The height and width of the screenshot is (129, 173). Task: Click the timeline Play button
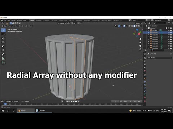(74, 101)
